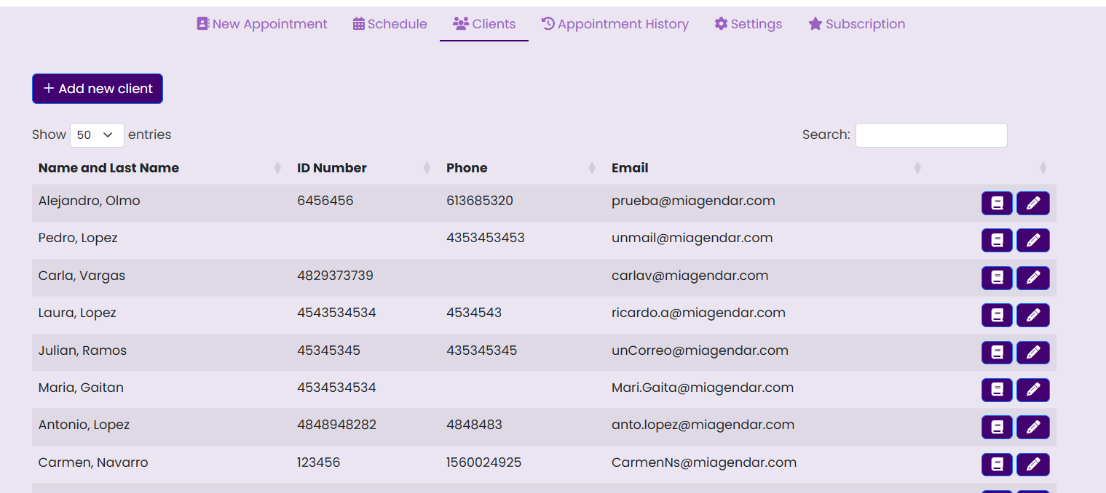The width and height of the screenshot is (1106, 493).
Task: Open notes book icon for Pedro, Lopez
Action: point(997,241)
